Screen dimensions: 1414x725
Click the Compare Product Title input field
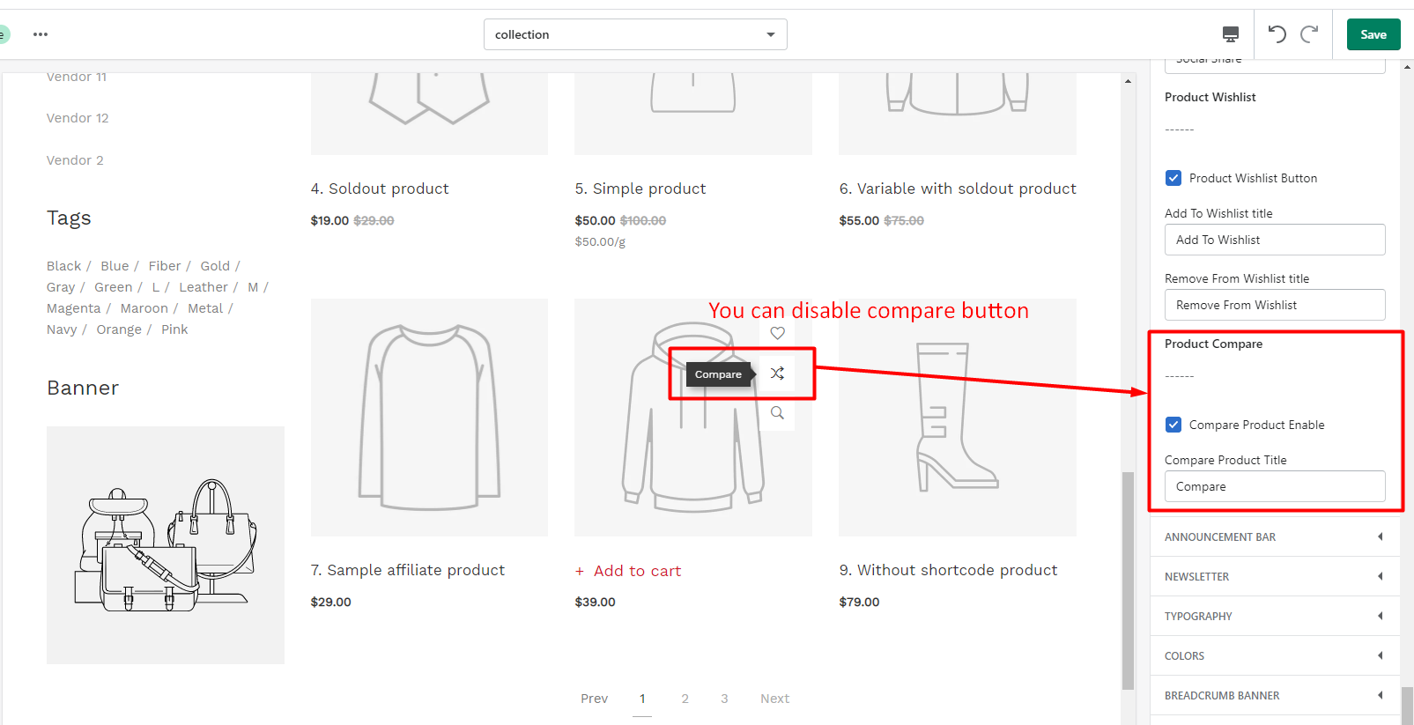[x=1275, y=486]
